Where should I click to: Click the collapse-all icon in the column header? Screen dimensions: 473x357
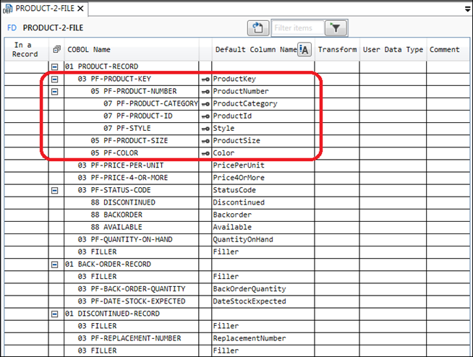click(x=56, y=49)
